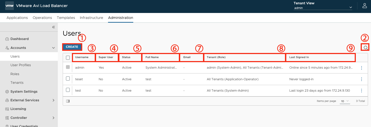This screenshot has height=127, width=371.
Task: Select the test user row checkbox
Action: [x=68, y=90]
